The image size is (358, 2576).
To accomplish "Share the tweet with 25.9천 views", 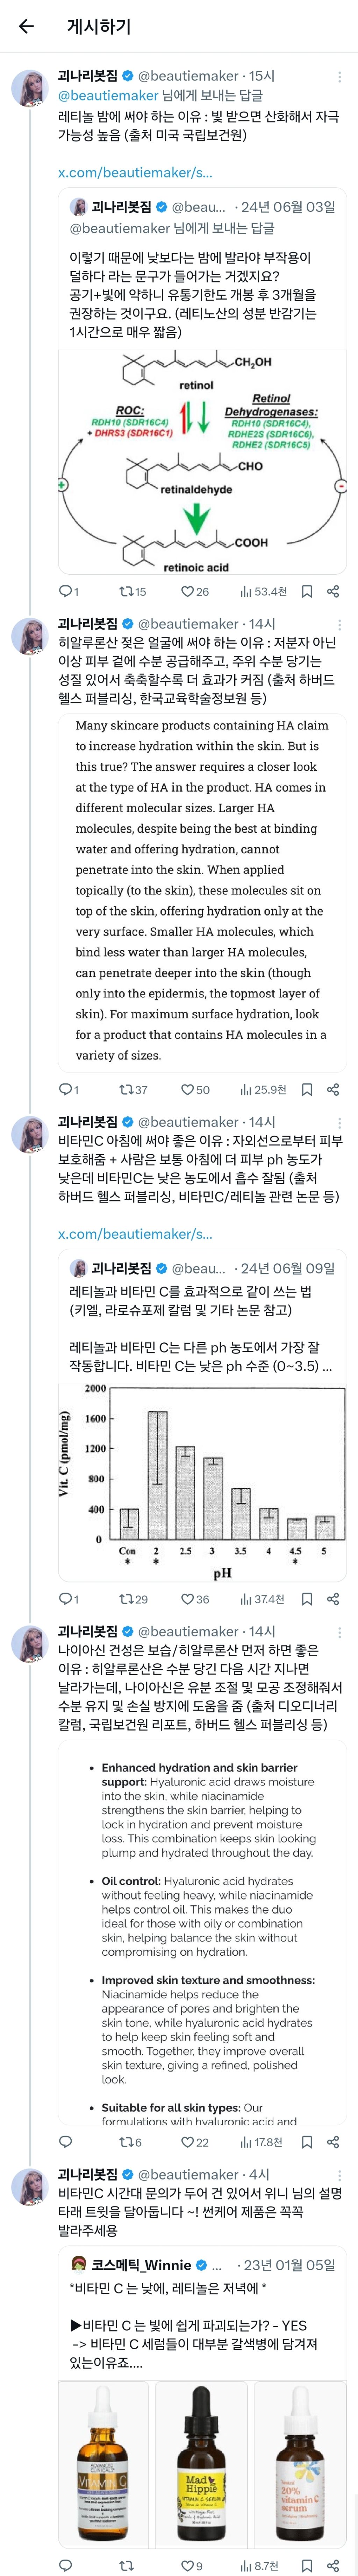I will [x=333, y=1089].
